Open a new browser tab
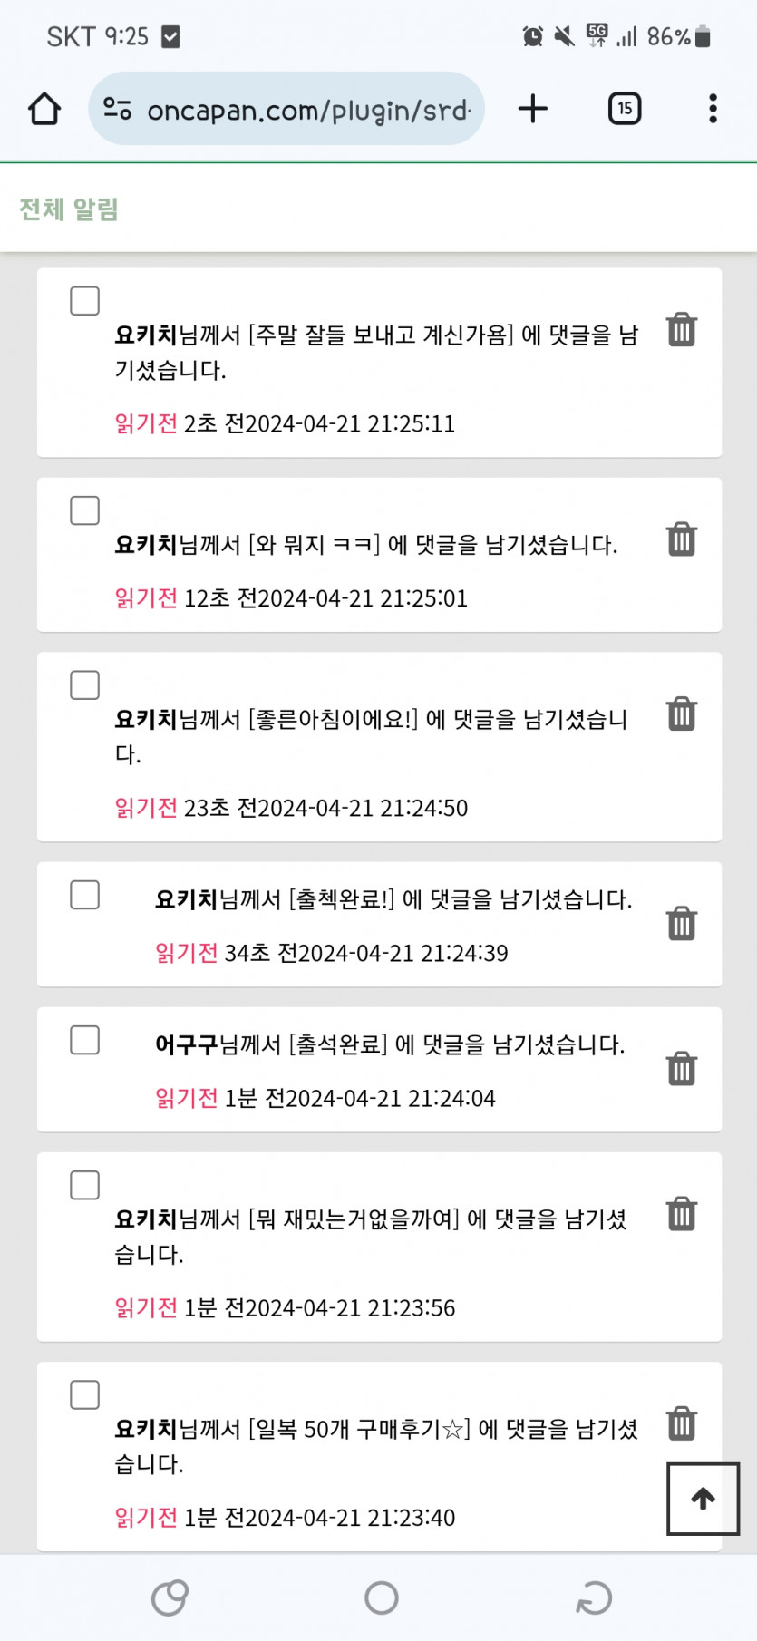The width and height of the screenshot is (757, 1641). click(533, 109)
